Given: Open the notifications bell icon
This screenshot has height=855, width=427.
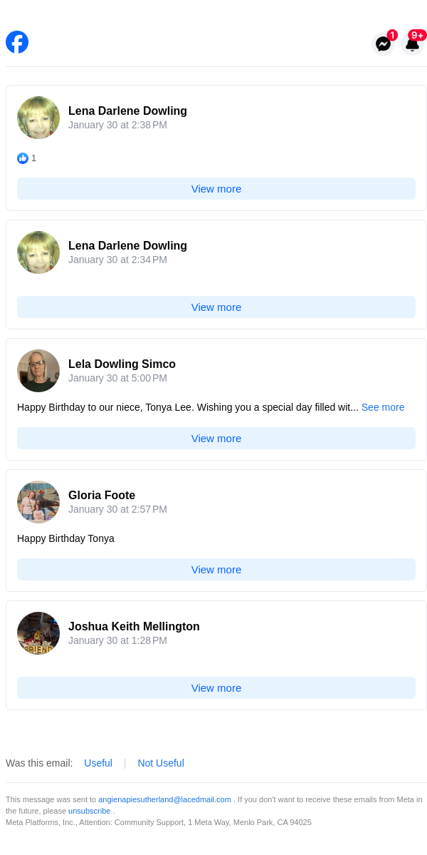Looking at the screenshot, I should coord(412,43).
